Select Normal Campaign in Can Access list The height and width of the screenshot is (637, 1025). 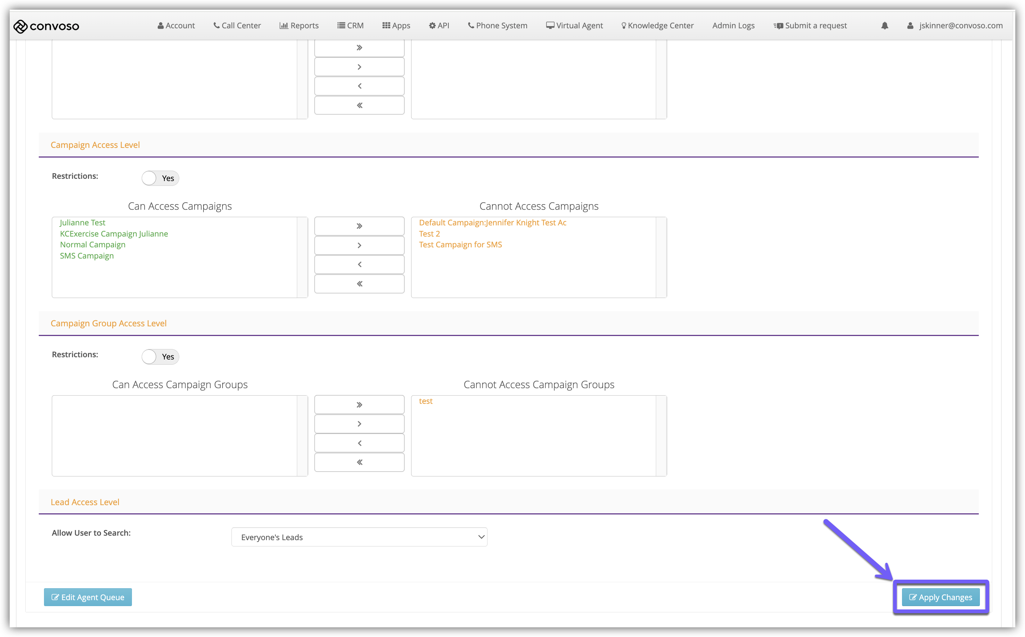(x=93, y=245)
